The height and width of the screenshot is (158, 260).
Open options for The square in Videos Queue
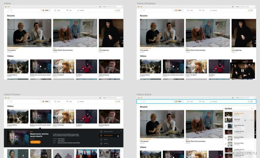(x=181, y=113)
